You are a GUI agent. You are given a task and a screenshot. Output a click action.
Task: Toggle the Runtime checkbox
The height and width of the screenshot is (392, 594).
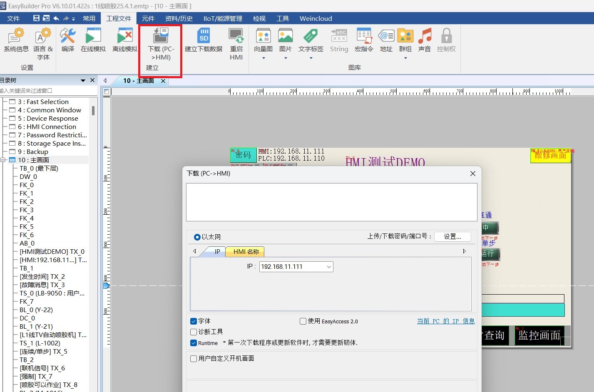[x=194, y=343]
